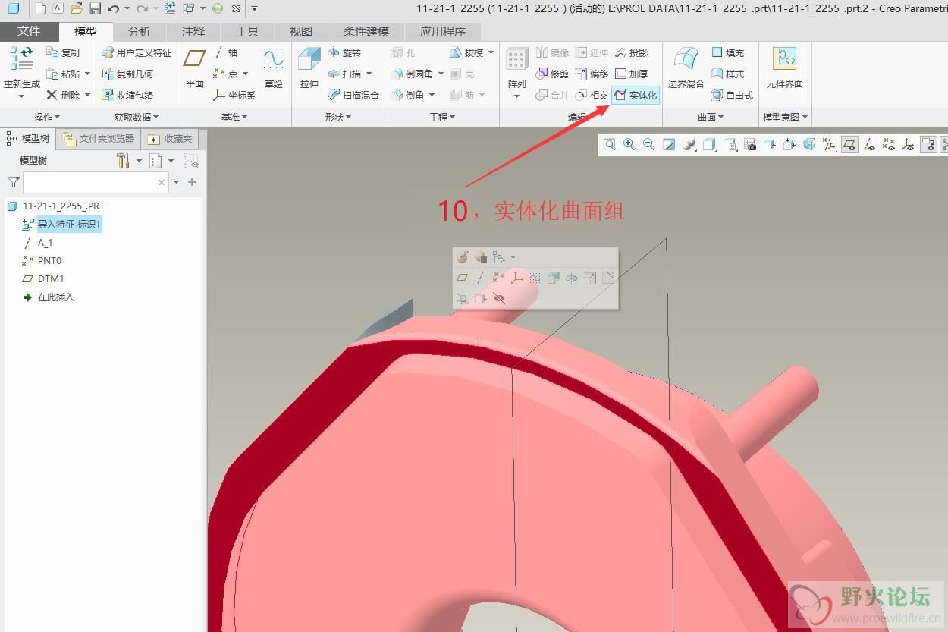Viewport: 948px width, 632px height.
Task: Click the 实体化 (Solidify) tool
Action: [x=636, y=95]
